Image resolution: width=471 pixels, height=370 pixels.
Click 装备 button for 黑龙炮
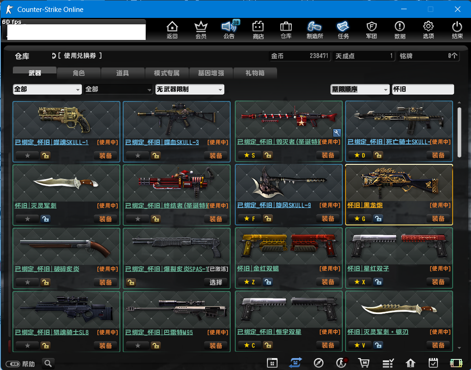coord(438,219)
